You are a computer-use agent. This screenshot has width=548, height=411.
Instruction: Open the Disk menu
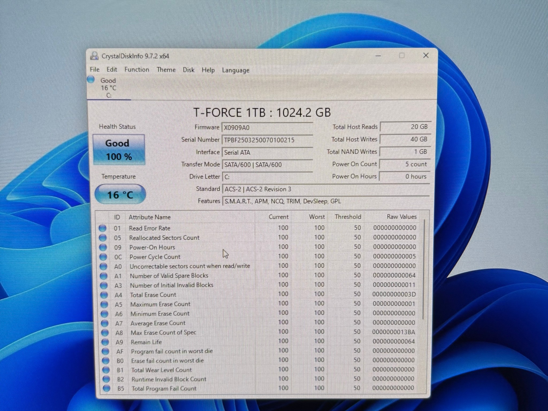189,70
